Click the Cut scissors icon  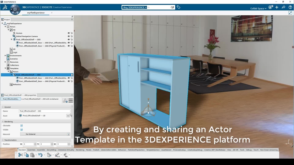click(21, 155)
